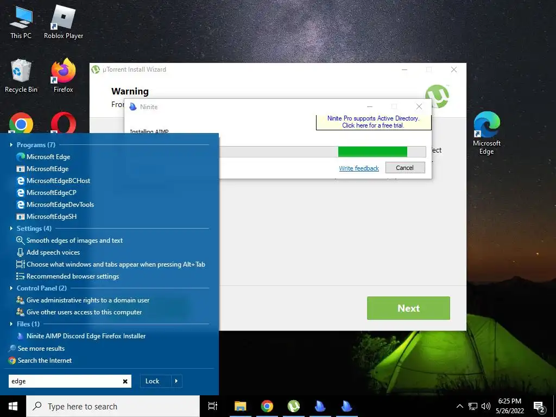Viewport: 556px width, 417px height.
Task: Click the Windows Start button
Action: pos(13,406)
